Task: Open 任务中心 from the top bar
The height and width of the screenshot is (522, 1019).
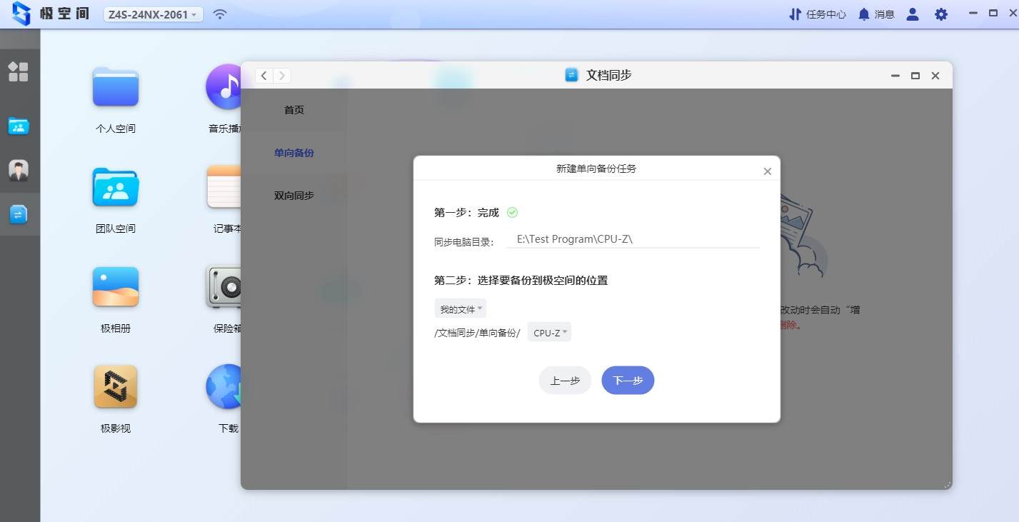Action: coord(816,14)
